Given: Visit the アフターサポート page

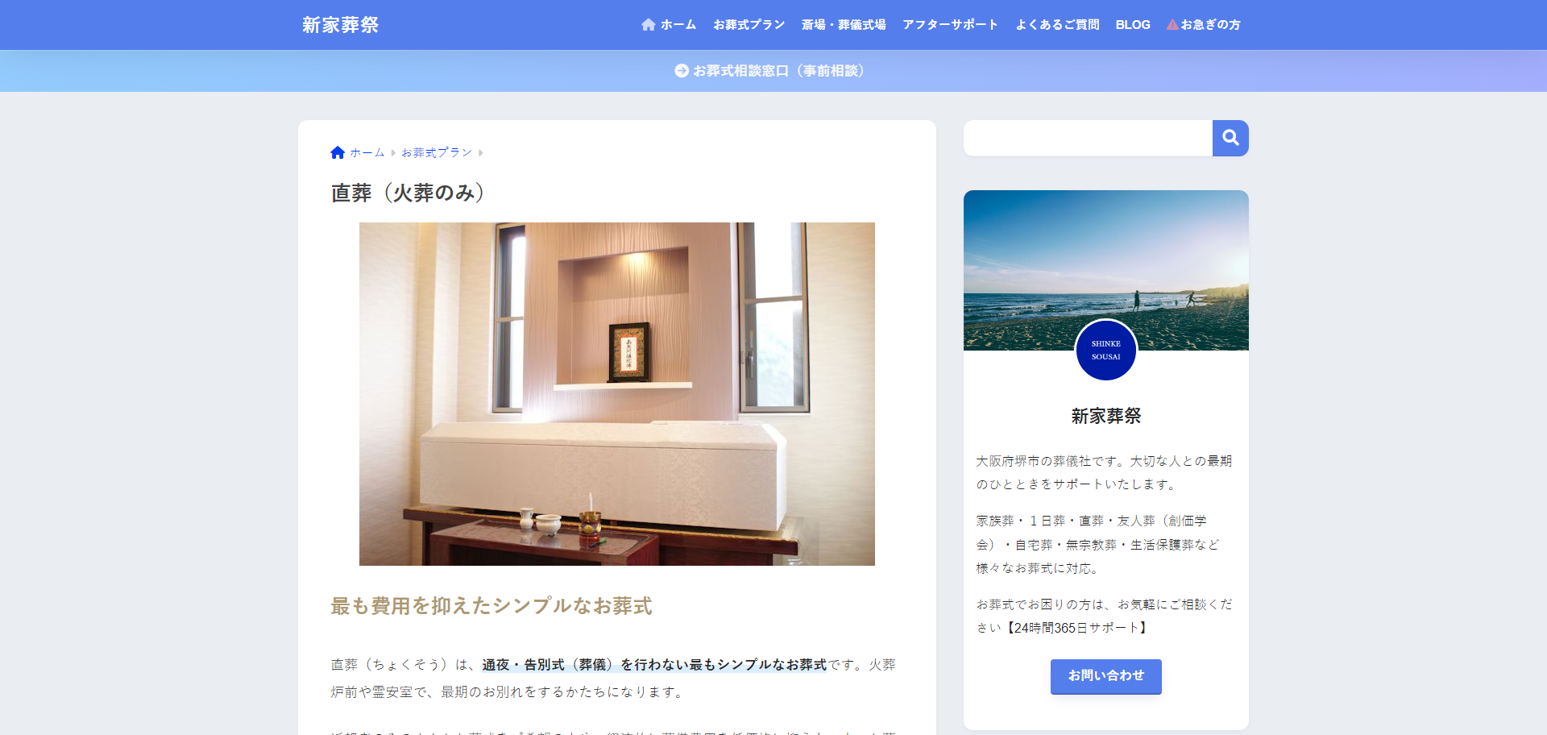Looking at the screenshot, I should pyautogui.click(x=950, y=24).
